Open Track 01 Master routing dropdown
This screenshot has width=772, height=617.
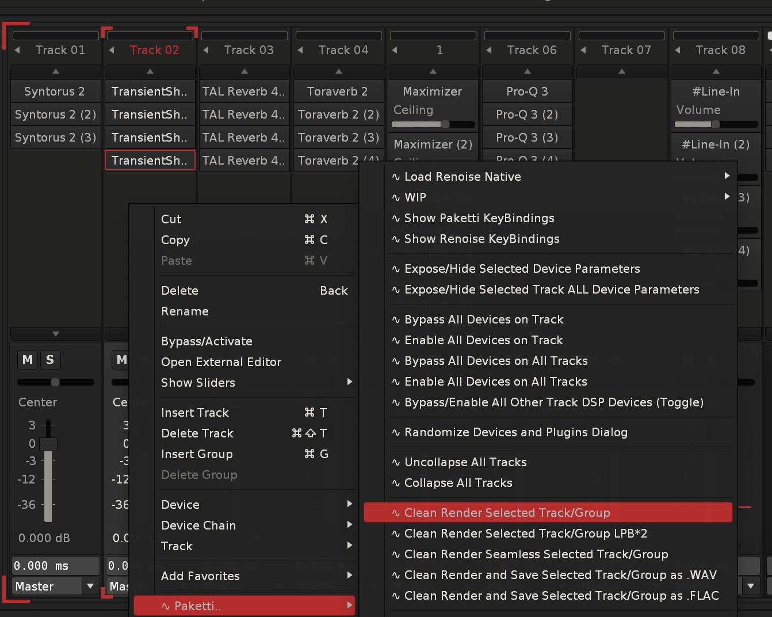90,586
